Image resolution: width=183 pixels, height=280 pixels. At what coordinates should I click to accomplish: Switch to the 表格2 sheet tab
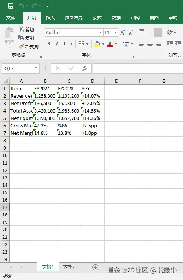tap(69, 267)
